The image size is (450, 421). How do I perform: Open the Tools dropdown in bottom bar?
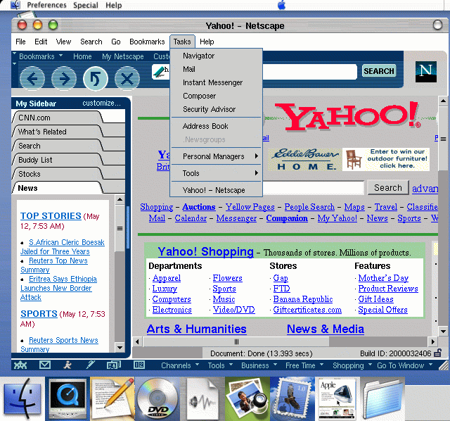220,365
